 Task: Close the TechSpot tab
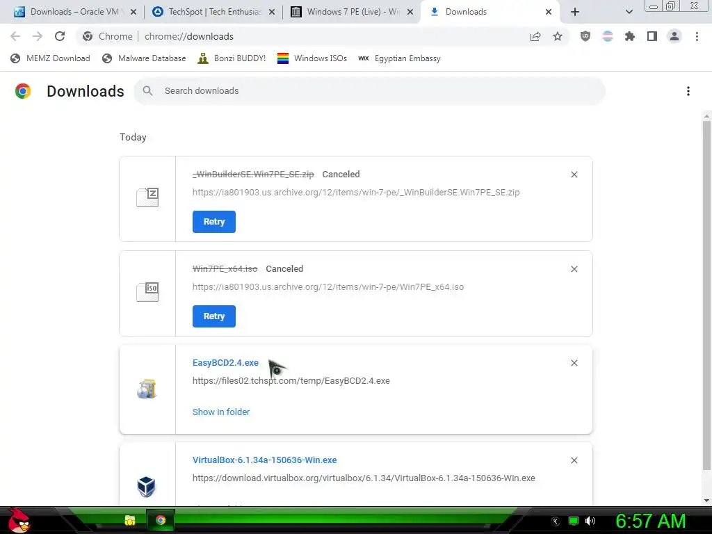pyautogui.click(x=272, y=12)
